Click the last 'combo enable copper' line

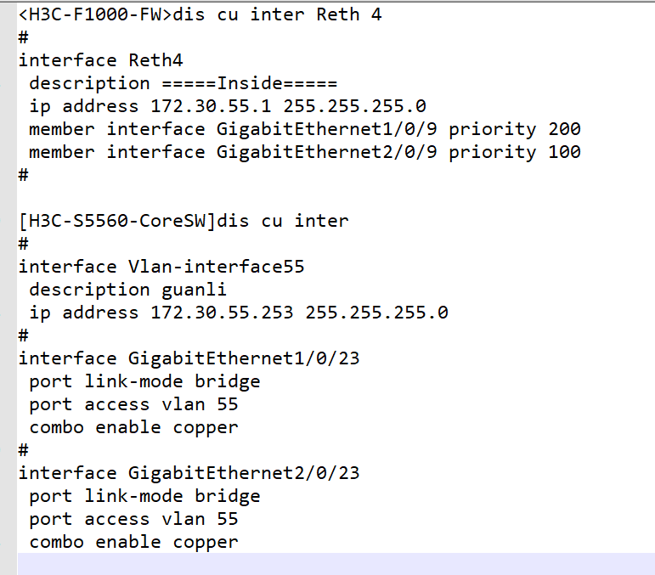133,542
